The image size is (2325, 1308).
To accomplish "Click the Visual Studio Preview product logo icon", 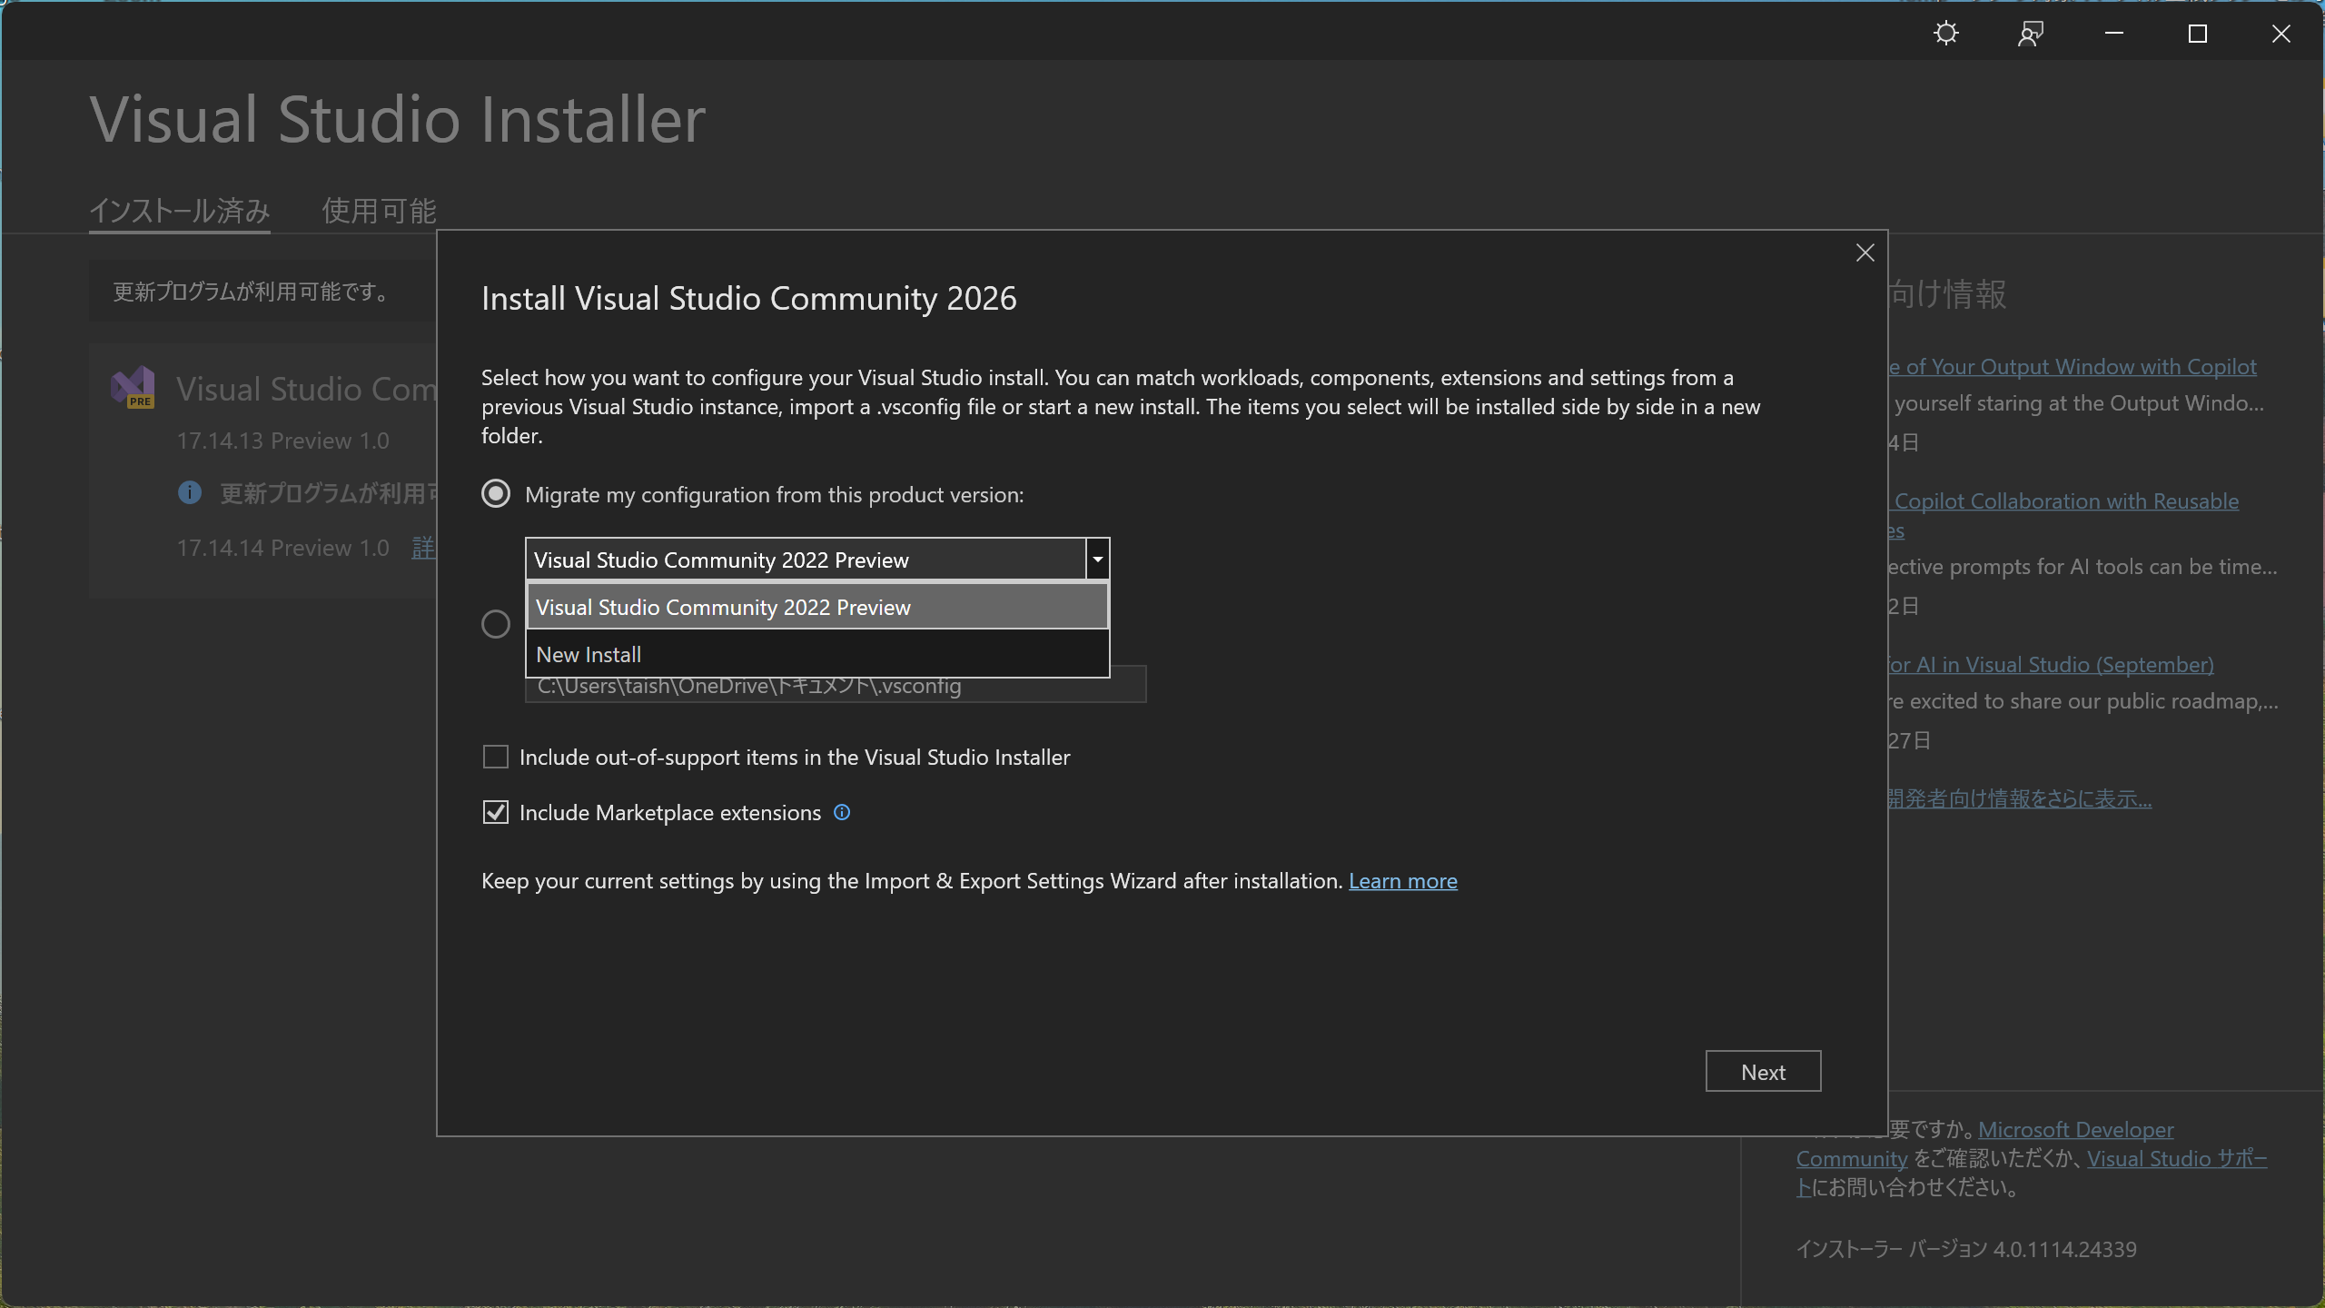I will pyautogui.click(x=133, y=388).
